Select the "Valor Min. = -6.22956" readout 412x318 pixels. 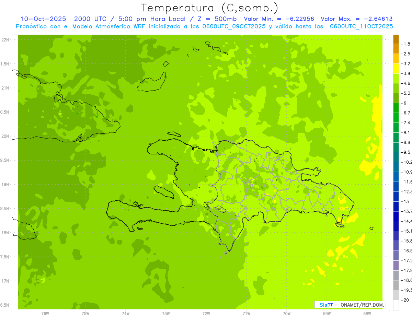click(x=279, y=19)
